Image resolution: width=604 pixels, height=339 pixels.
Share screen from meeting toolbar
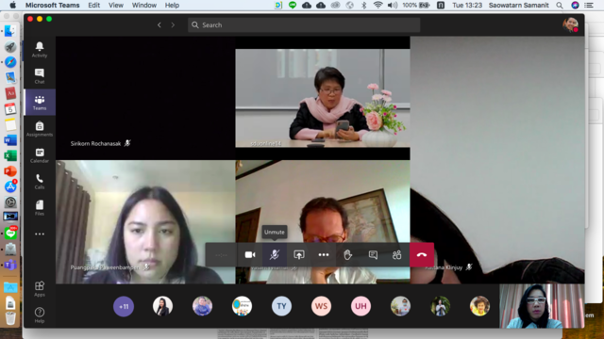tap(299, 255)
